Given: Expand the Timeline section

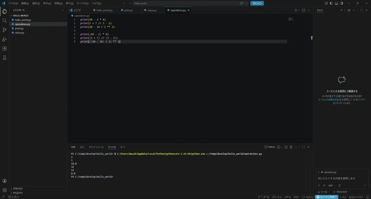Looking at the screenshot, I should (38, 193).
